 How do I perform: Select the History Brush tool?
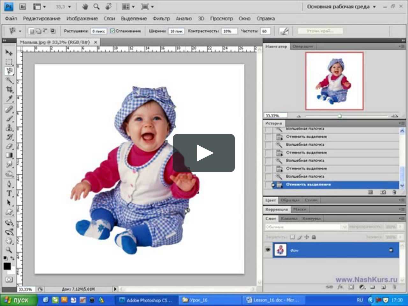click(9, 137)
